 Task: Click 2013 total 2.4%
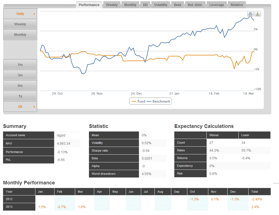point(255,207)
